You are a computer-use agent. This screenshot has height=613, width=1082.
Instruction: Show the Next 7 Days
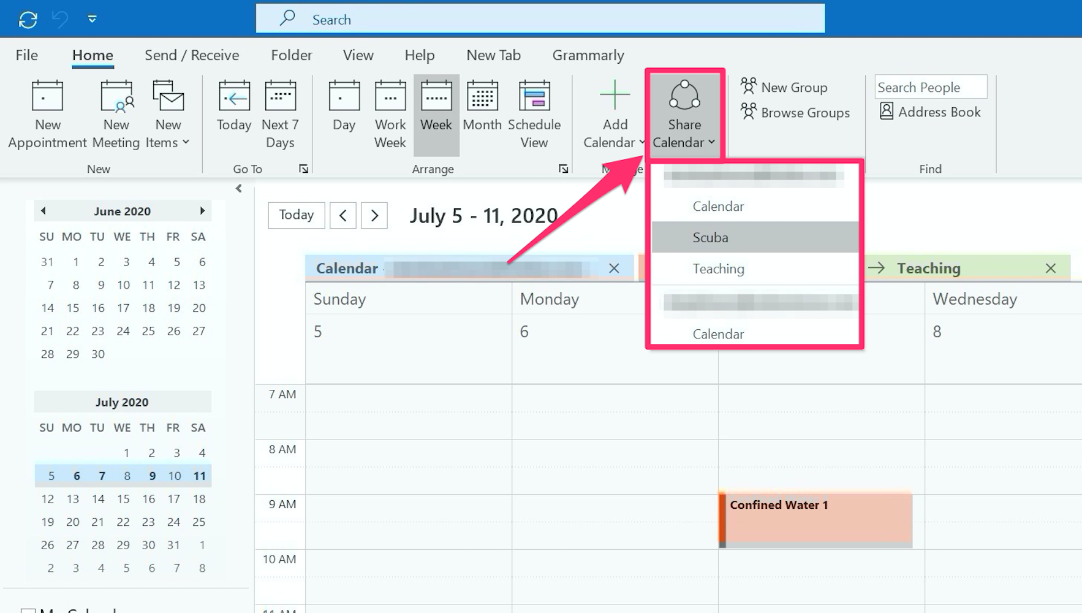[x=280, y=115]
